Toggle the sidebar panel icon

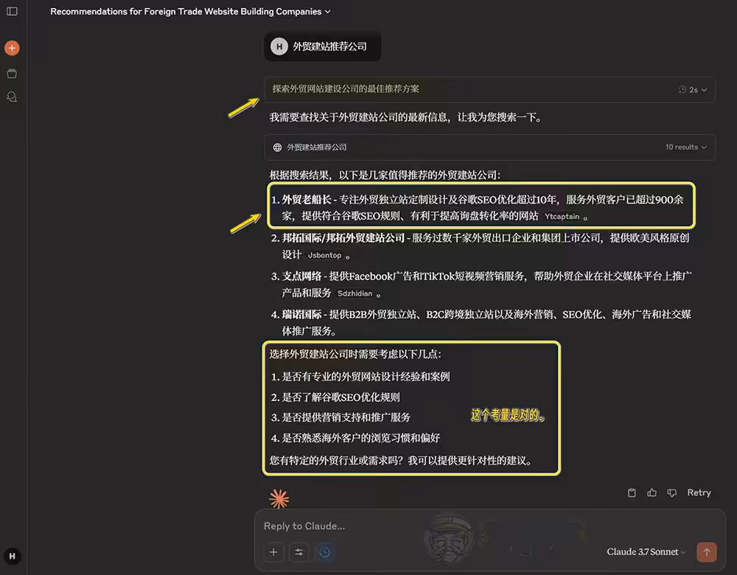[13, 11]
